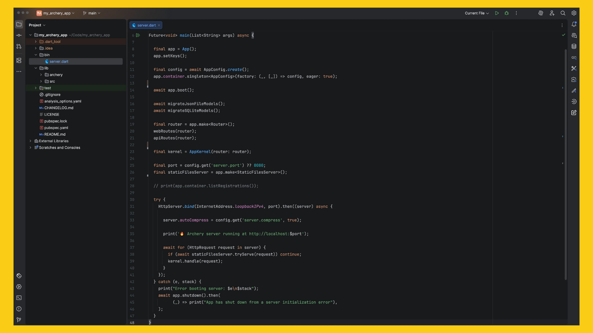Click the Debug bug icon

[507, 13]
